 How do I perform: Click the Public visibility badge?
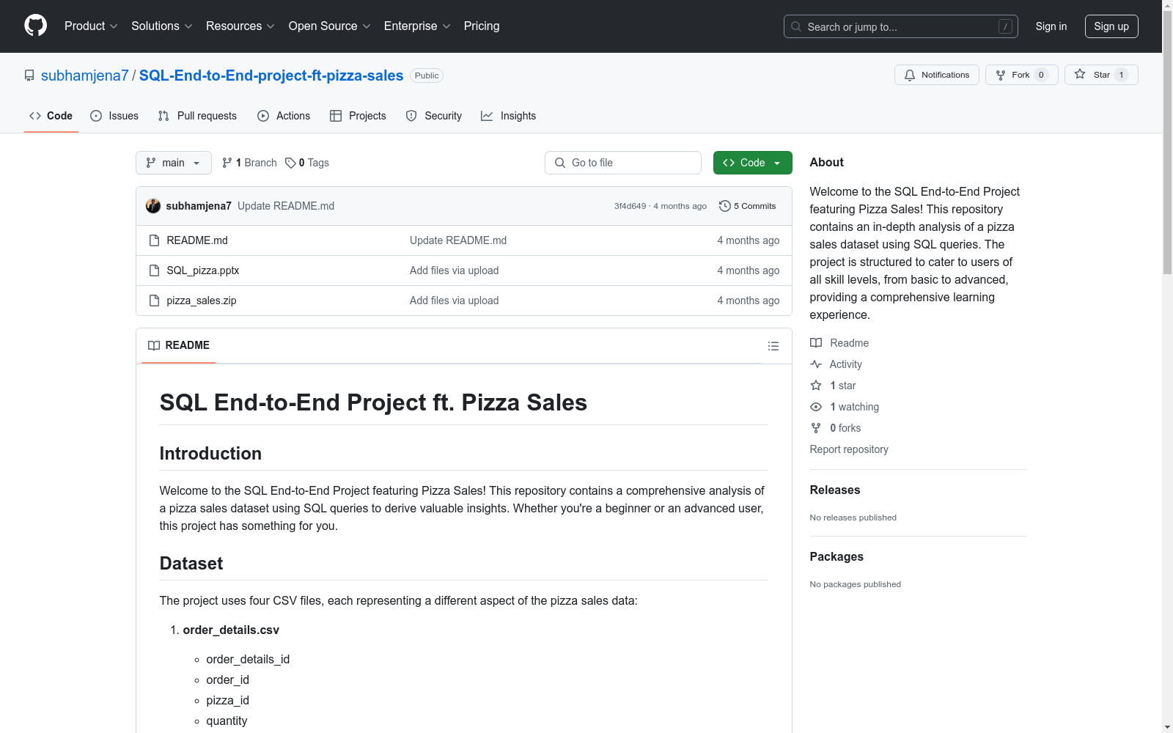(x=427, y=75)
